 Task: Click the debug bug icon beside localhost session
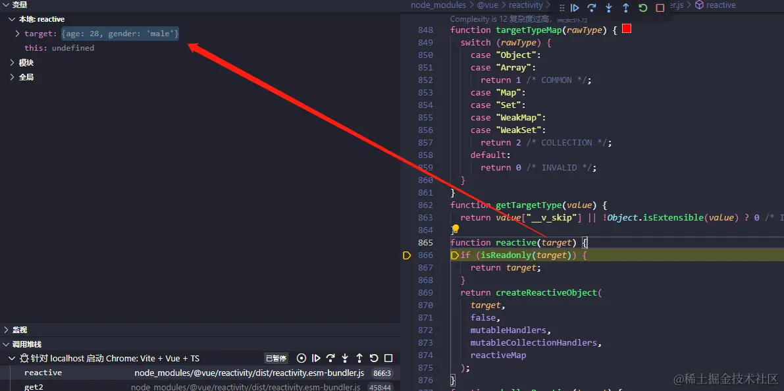24,358
